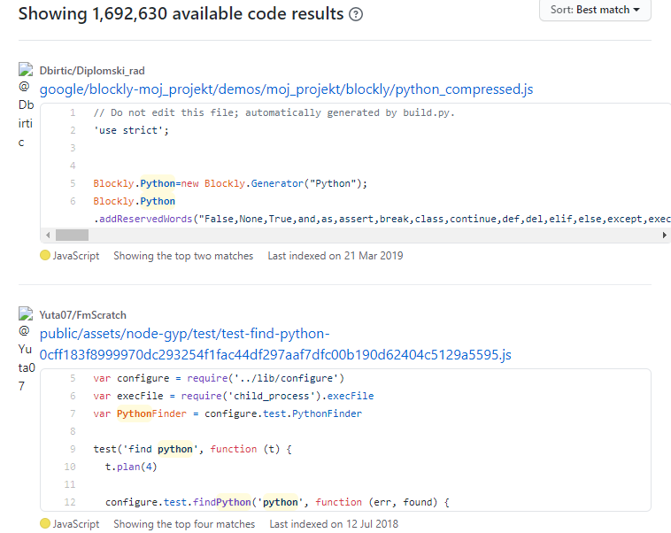Click the horizontal scrollbar right arrow
Image resolution: width=671 pixels, height=533 pixels.
[664, 235]
